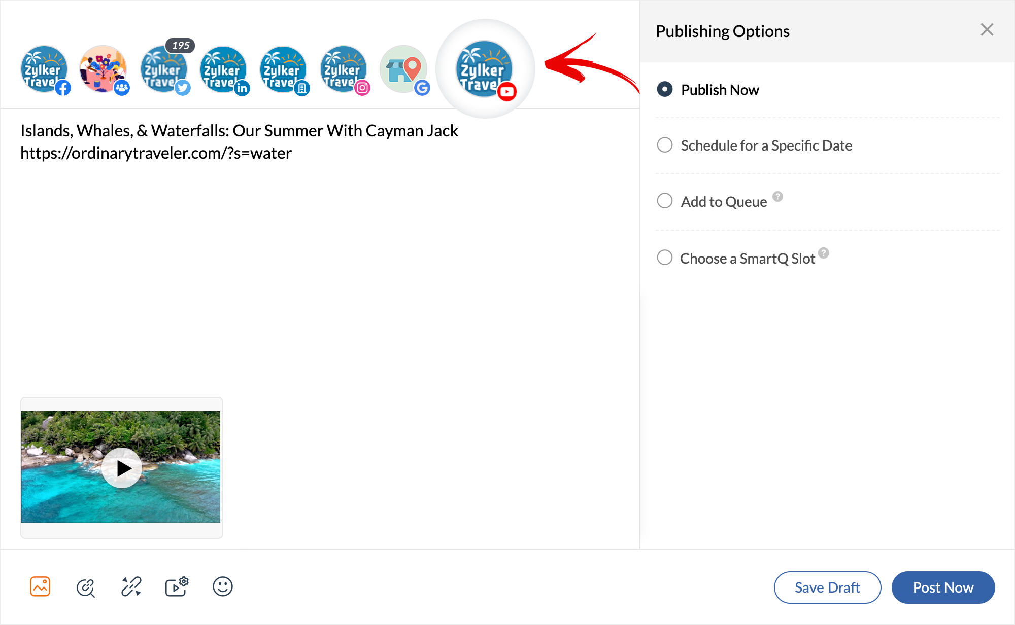Screen dimensions: 1015x625
Task: Click the emoji picker icon
Action: click(223, 587)
